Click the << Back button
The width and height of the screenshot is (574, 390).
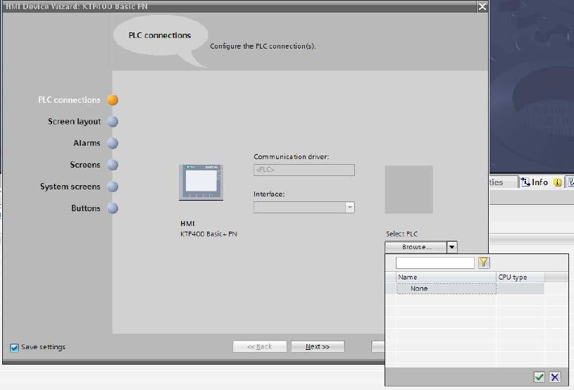pos(260,346)
